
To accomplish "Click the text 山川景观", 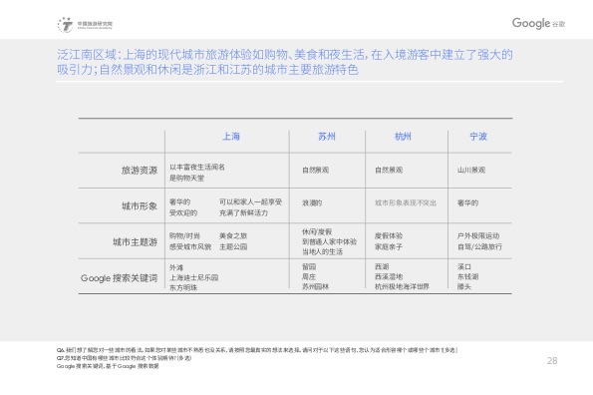I will pos(471,170).
